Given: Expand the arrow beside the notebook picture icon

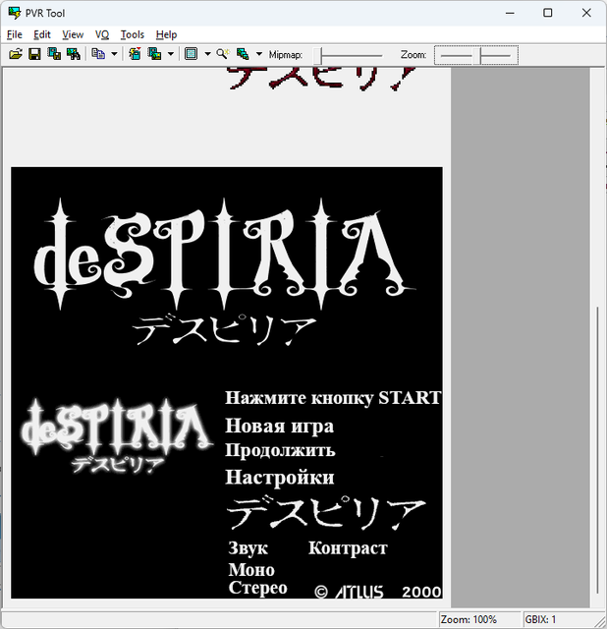Looking at the screenshot, I should (170, 54).
